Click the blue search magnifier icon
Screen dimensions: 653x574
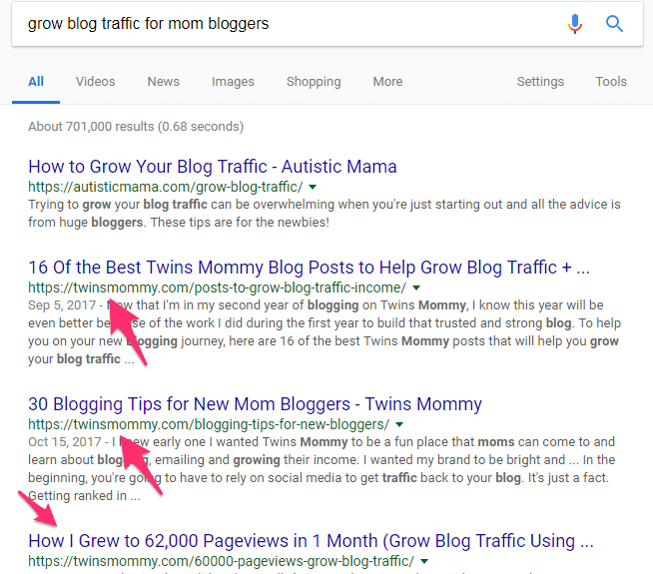614,24
